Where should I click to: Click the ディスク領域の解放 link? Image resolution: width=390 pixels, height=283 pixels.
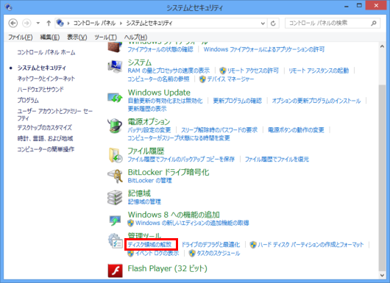(x=149, y=245)
